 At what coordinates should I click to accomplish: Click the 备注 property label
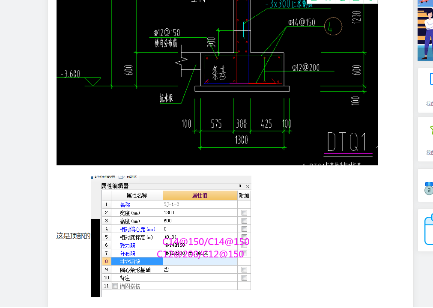(x=125, y=278)
